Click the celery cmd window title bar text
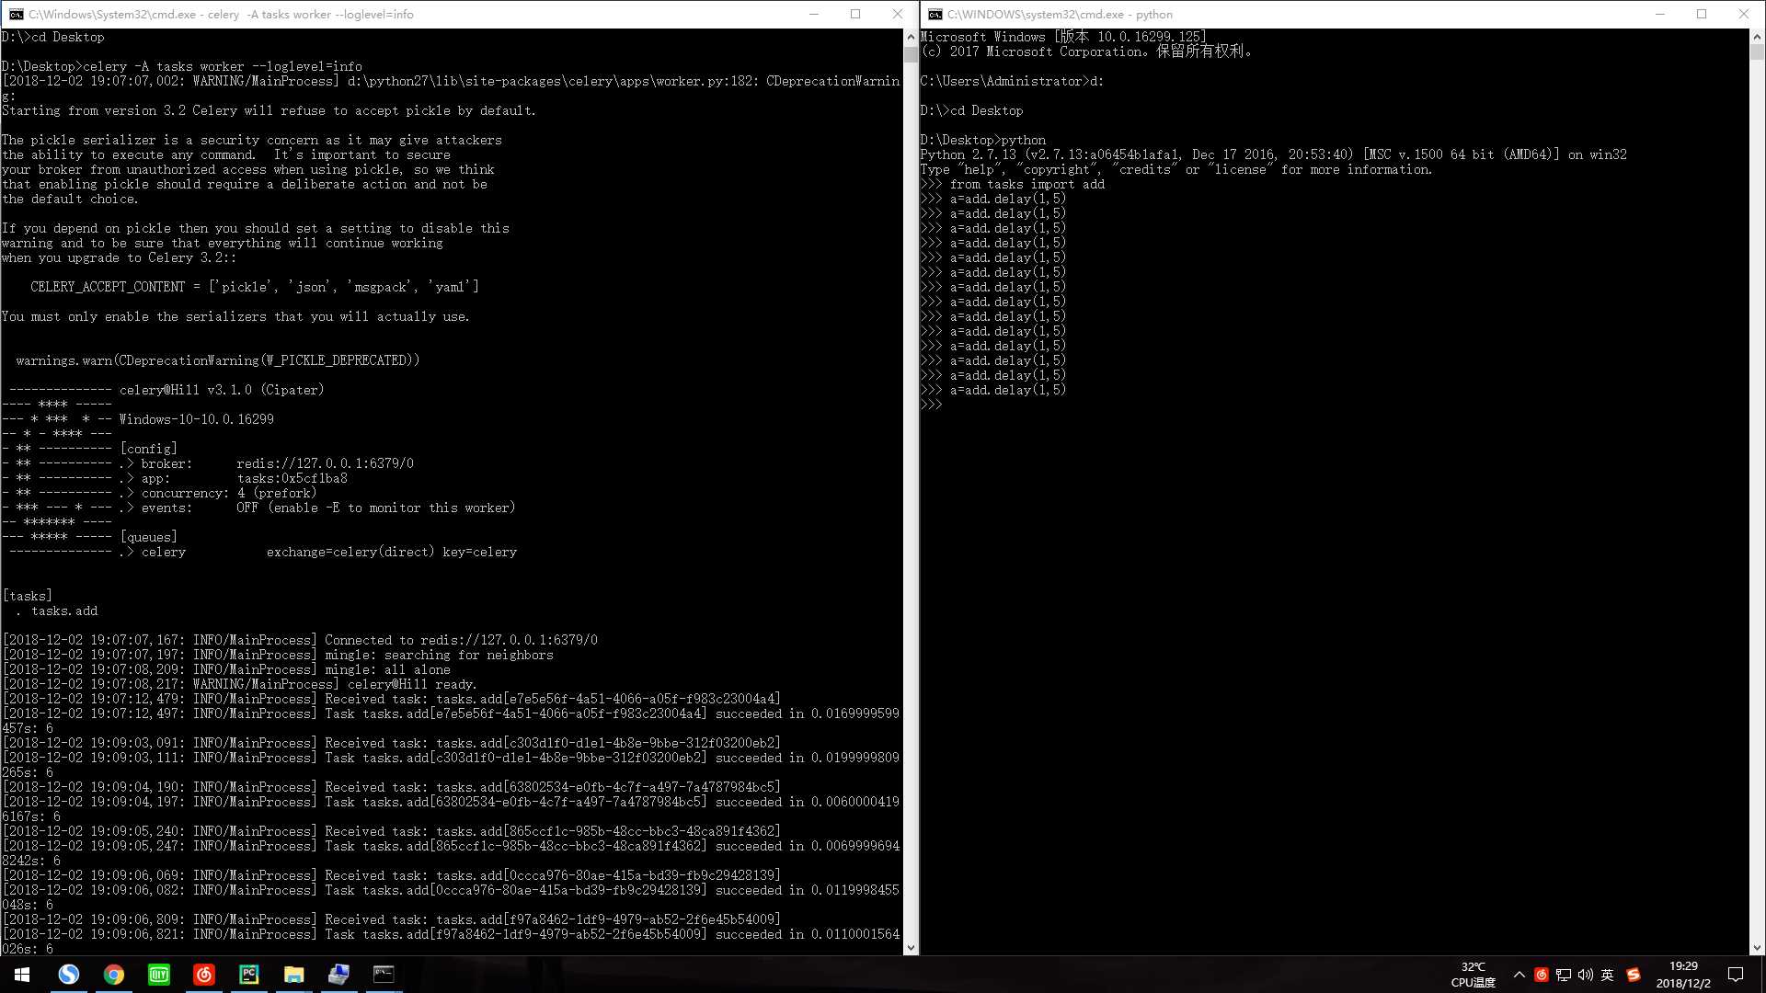 tap(221, 15)
